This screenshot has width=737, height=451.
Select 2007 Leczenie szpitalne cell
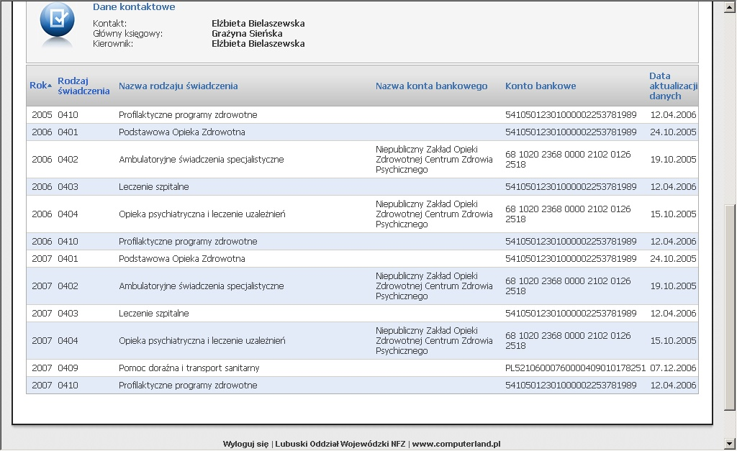point(154,313)
